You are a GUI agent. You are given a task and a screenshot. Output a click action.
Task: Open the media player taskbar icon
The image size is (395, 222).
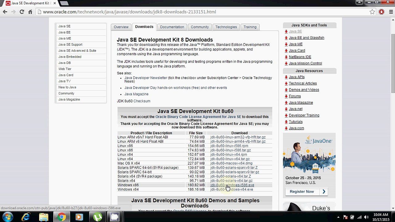(79, 217)
